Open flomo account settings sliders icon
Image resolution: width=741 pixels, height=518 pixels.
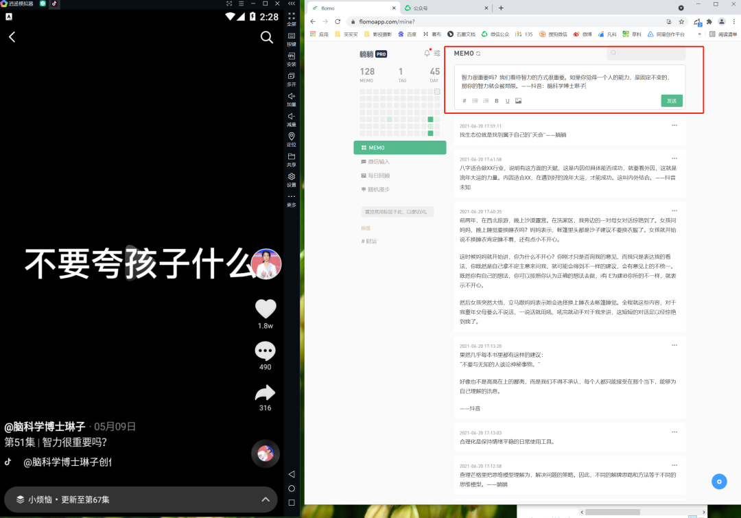437,53
